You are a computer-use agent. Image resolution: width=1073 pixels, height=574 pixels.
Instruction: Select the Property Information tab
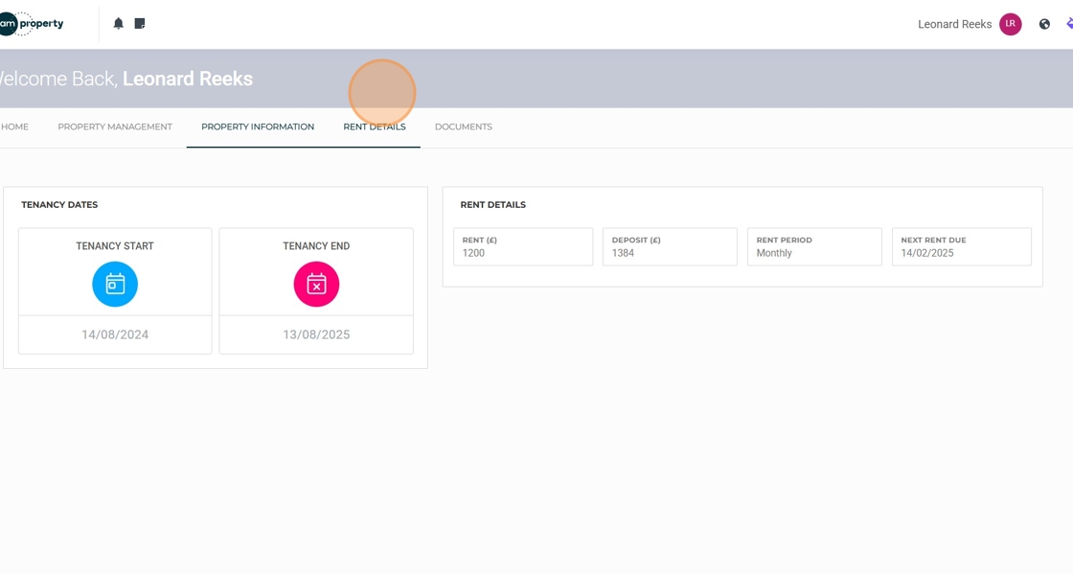tap(258, 126)
